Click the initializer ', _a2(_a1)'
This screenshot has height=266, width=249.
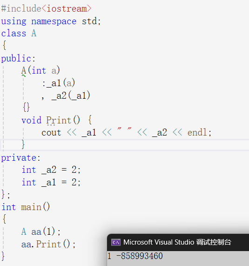66,96
